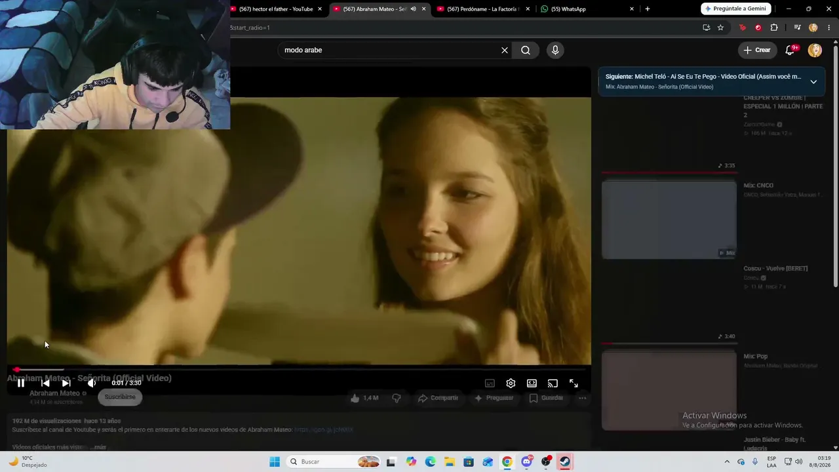Open the taskbar weather widget
This screenshot has width=839, height=472.
point(26,462)
